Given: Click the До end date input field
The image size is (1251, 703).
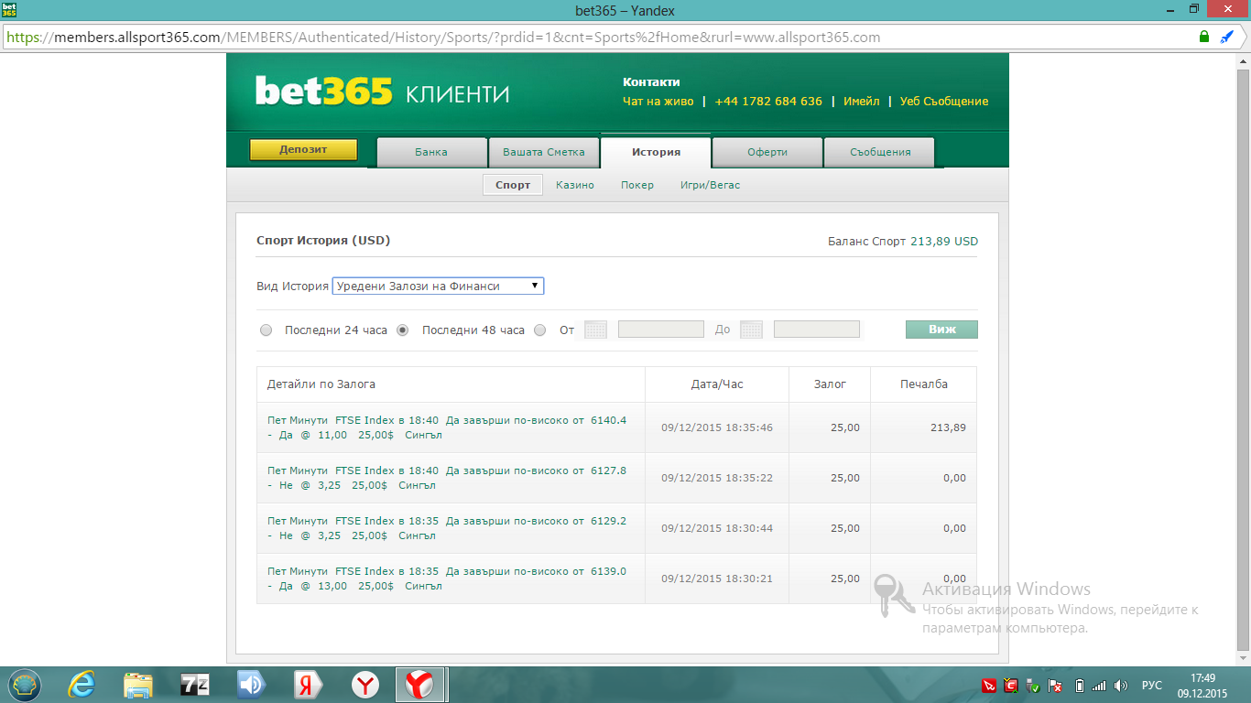Looking at the screenshot, I should coord(817,330).
